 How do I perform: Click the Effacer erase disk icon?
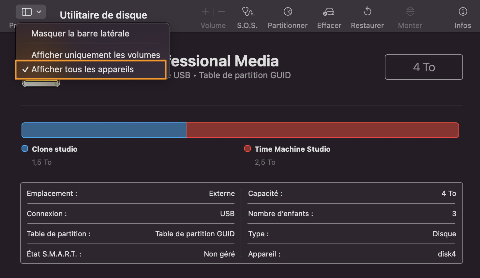pos(329,12)
